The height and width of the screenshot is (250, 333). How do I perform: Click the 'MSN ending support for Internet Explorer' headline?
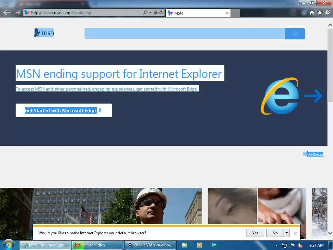coord(120,73)
